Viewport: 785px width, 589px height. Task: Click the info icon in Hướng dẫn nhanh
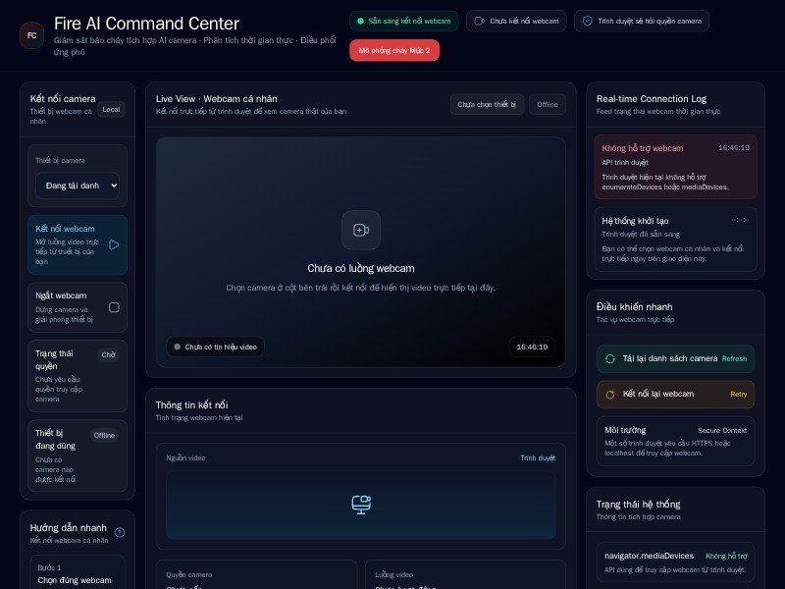tap(120, 532)
